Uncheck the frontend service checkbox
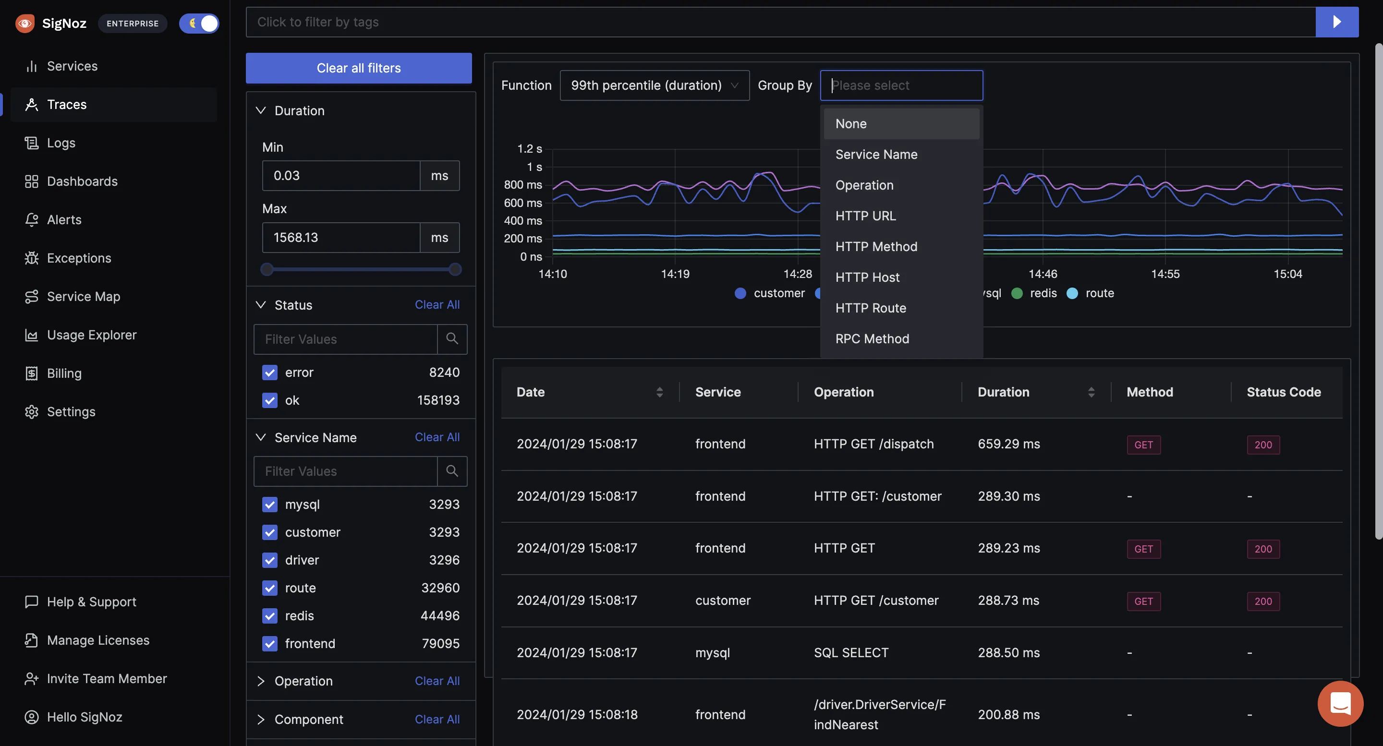The image size is (1383, 746). pyautogui.click(x=269, y=643)
